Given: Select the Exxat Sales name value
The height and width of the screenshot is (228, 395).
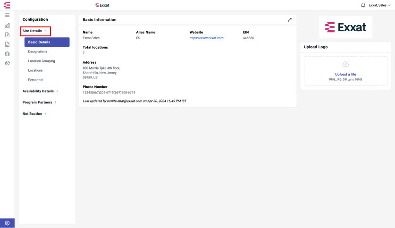Looking at the screenshot, I should [x=91, y=38].
